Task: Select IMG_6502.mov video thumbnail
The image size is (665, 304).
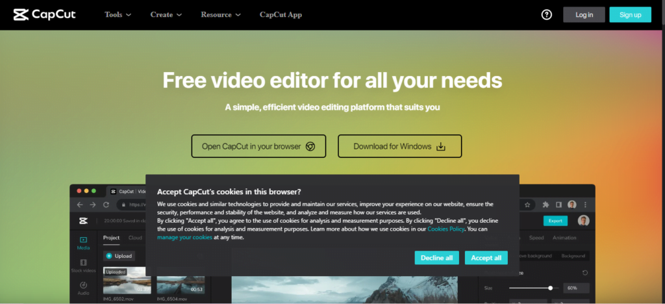Action: (127, 280)
